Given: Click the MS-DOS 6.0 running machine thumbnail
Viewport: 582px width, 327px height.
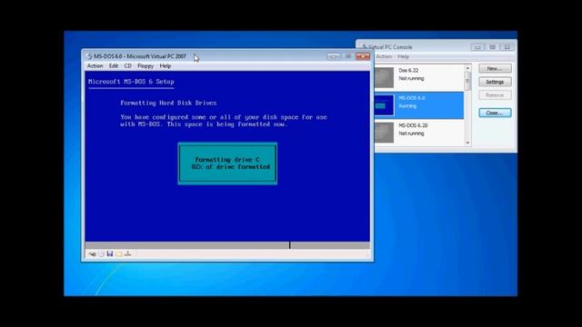Looking at the screenshot, I should 384,105.
